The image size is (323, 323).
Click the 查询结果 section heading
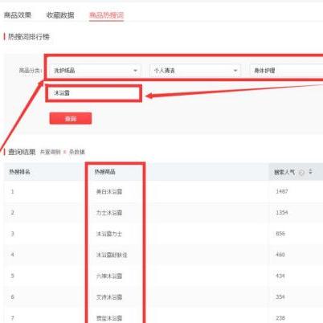(x=22, y=152)
